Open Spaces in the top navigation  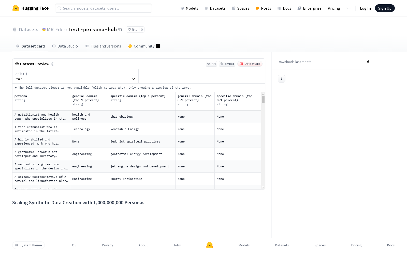tap(241, 8)
